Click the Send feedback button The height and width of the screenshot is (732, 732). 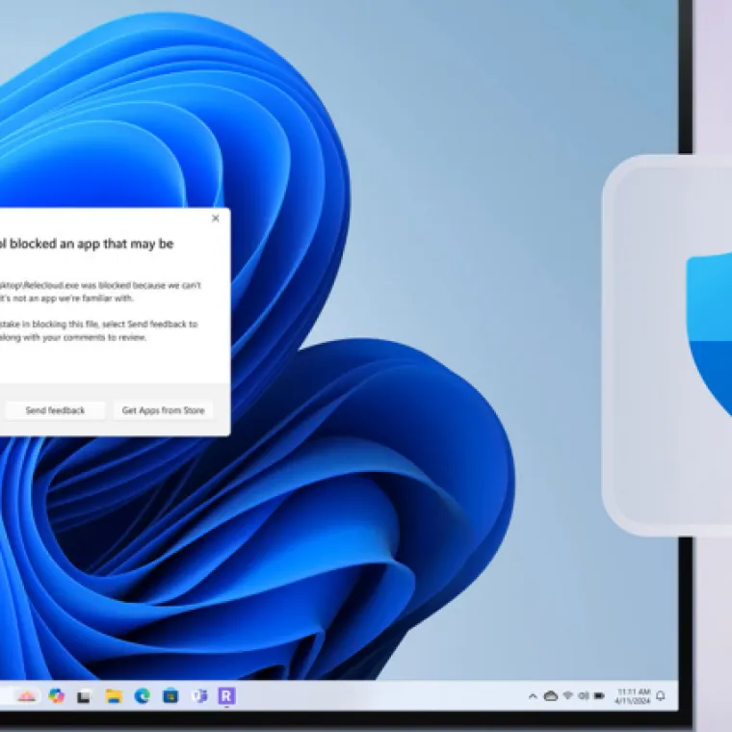(55, 410)
